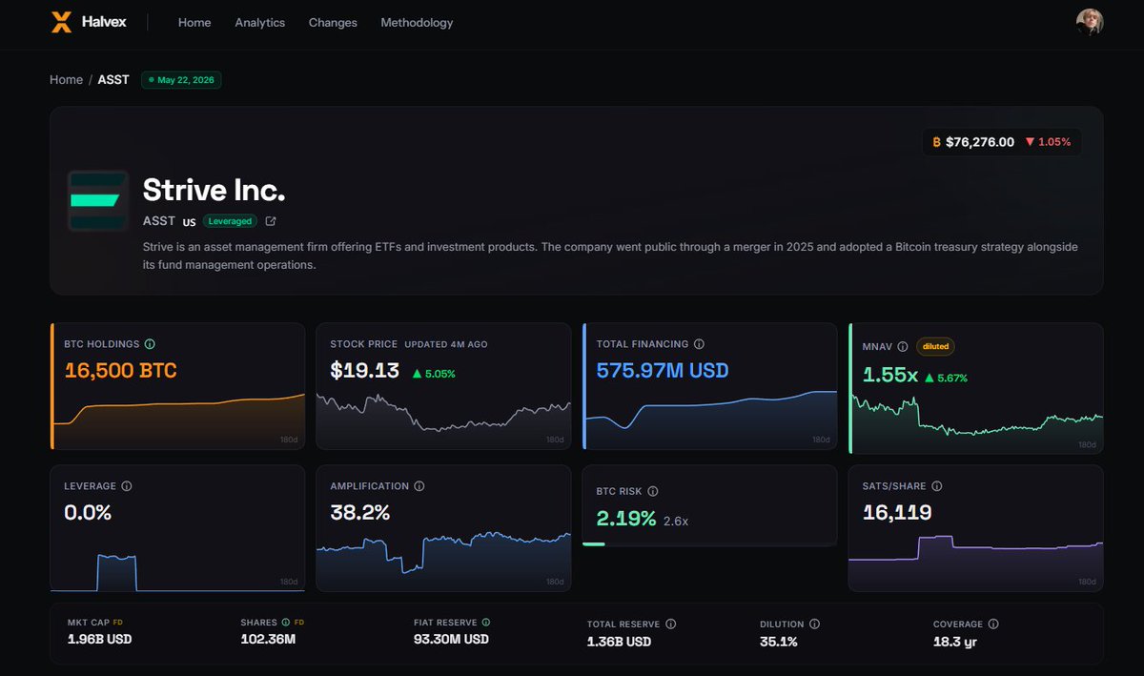
Task: Click the May 22, 2026 date badge
Action: pos(181,80)
